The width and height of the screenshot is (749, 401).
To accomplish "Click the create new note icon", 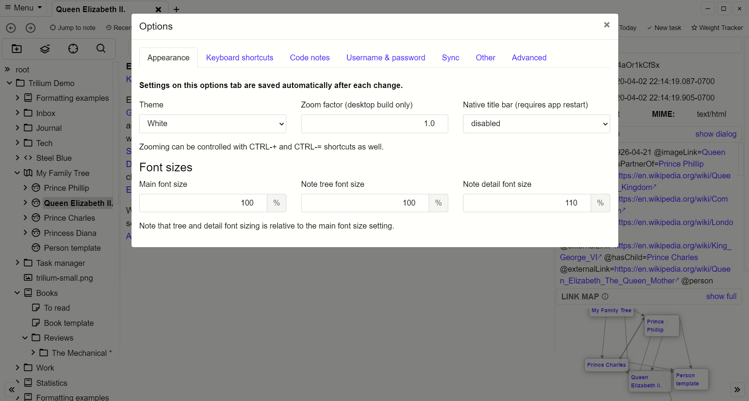I will click(17, 49).
